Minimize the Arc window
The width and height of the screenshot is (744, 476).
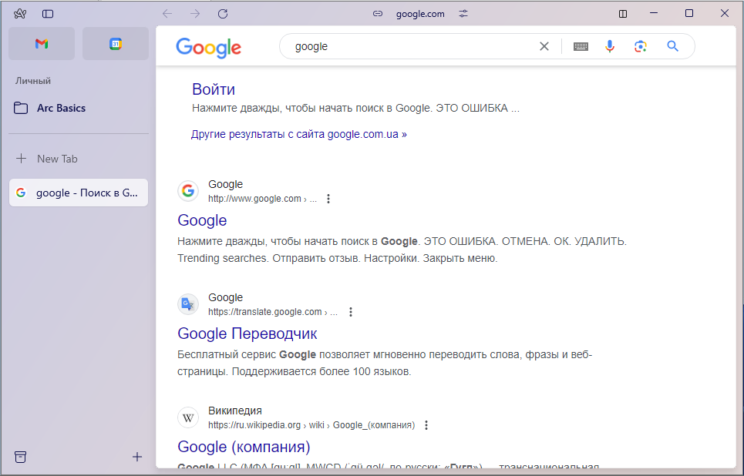654,13
